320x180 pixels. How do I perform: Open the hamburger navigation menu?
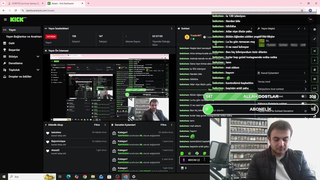[x=5, y=19]
